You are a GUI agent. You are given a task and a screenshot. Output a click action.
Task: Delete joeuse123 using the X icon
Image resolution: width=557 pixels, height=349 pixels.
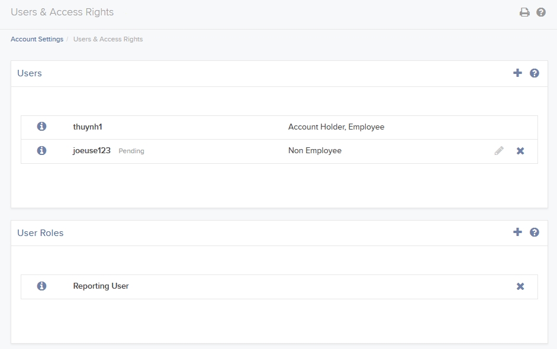click(x=520, y=150)
